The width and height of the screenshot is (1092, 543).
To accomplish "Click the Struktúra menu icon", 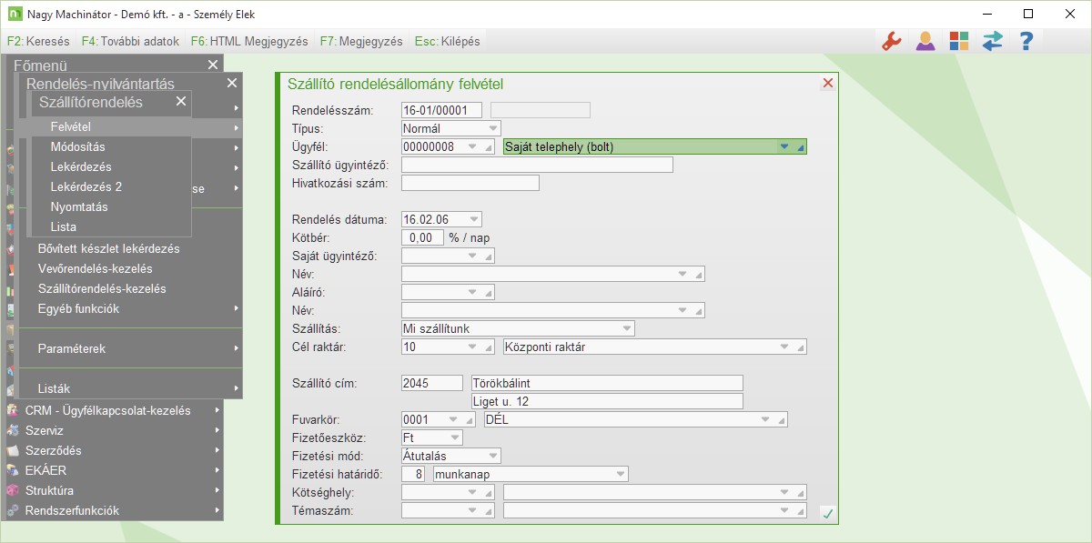I will (x=13, y=490).
